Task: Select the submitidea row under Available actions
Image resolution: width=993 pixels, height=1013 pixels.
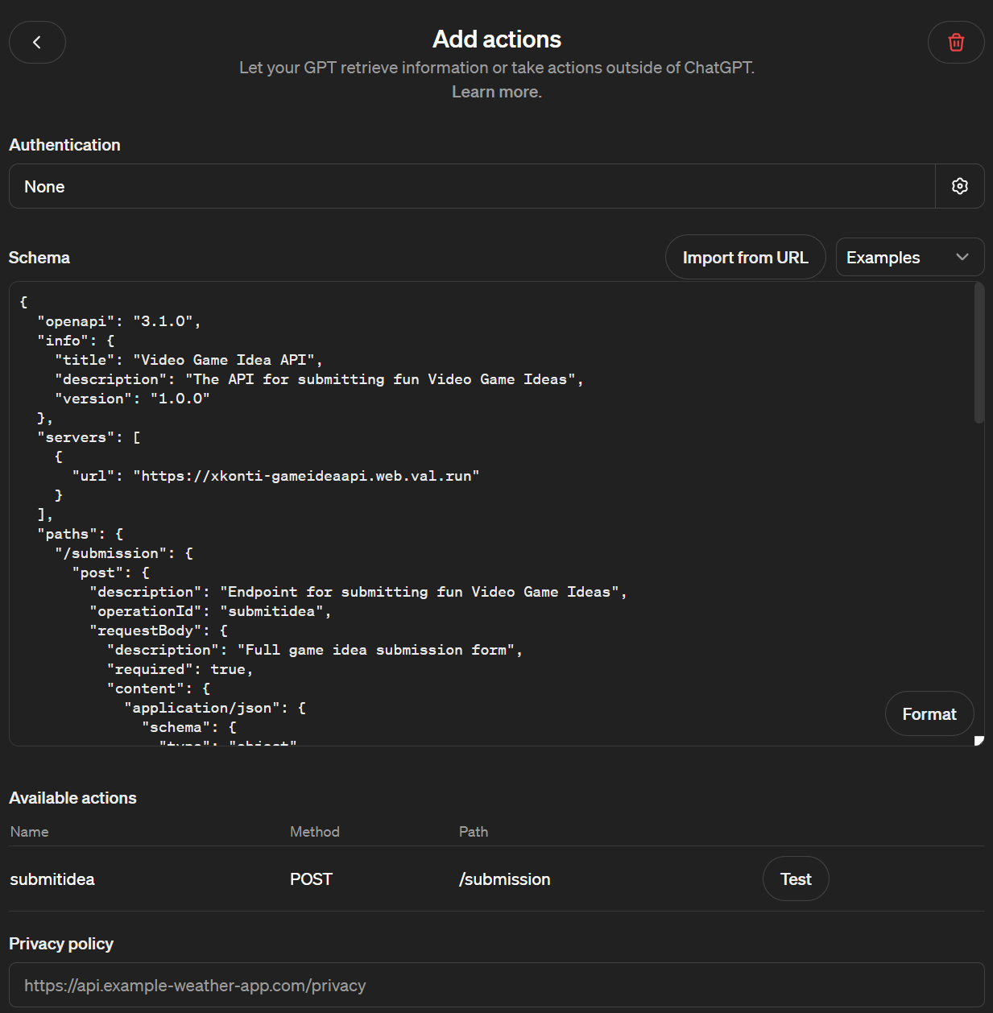Action: tap(52, 879)
